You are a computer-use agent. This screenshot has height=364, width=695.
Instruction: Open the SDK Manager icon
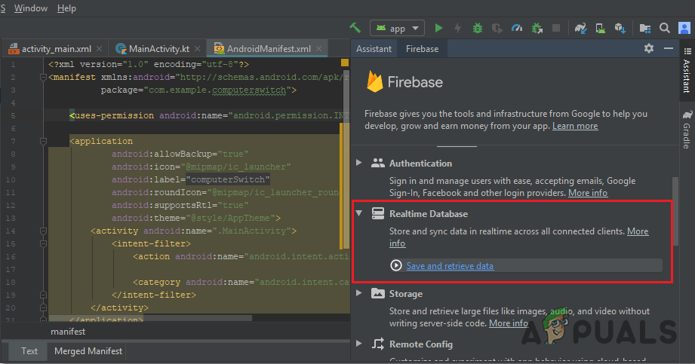[620, 28]
